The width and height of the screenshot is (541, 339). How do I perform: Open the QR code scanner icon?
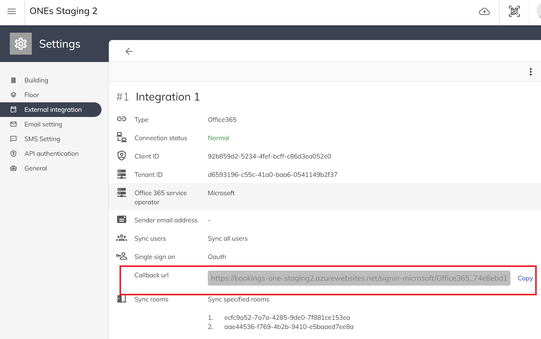point(514,12)
